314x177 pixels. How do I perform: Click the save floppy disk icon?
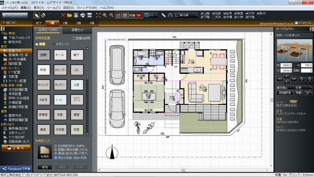[76, 15]
